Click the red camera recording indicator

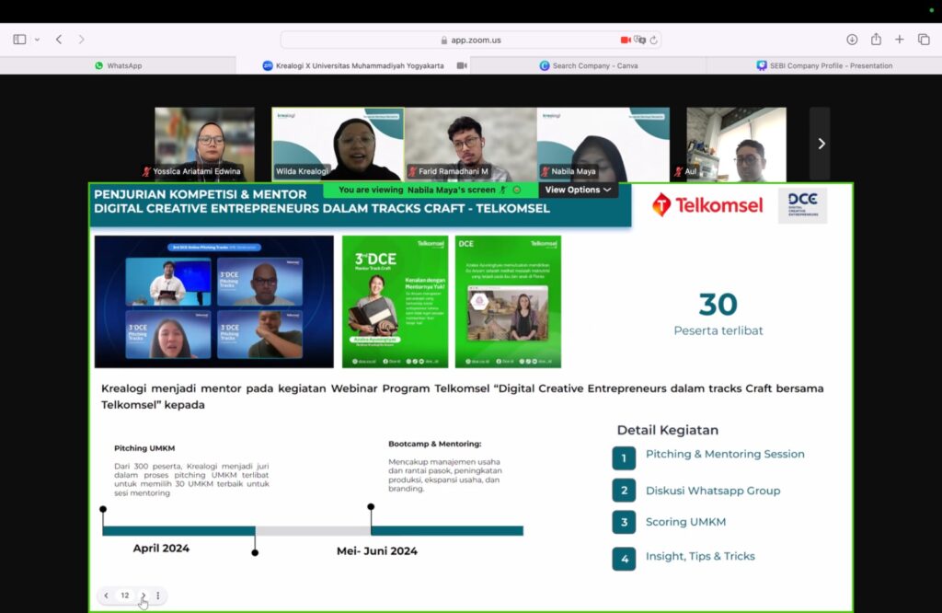tap(626, 40)
